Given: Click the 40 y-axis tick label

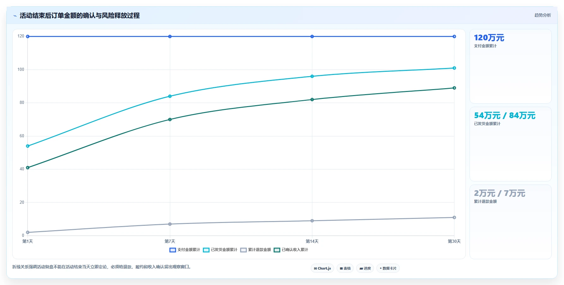Looking at the screenshot, I should click(22, 169).
